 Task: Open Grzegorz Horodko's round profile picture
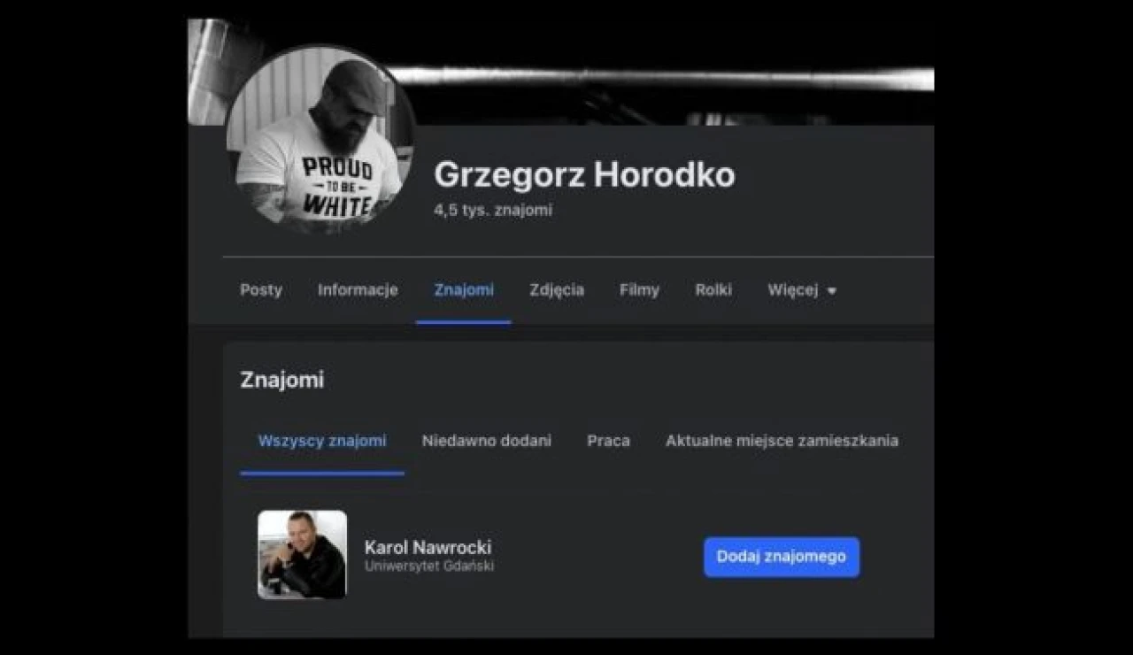click(320, 141)
